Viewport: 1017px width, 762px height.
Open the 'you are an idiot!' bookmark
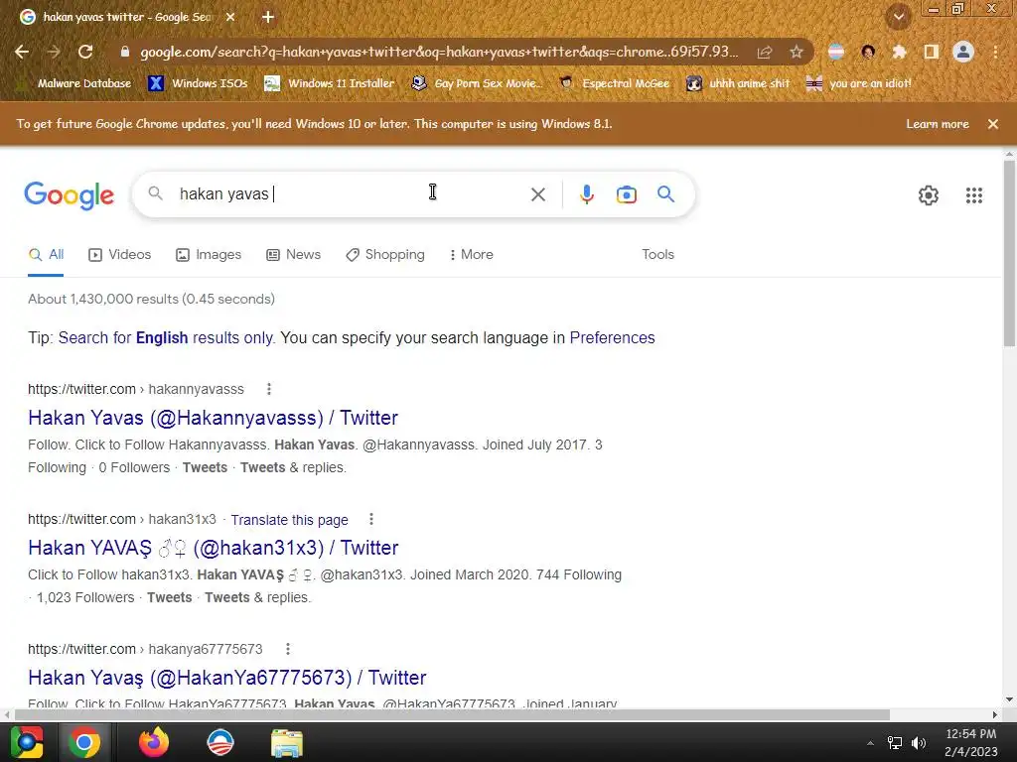pyautogui.click(x=858, y=83)
